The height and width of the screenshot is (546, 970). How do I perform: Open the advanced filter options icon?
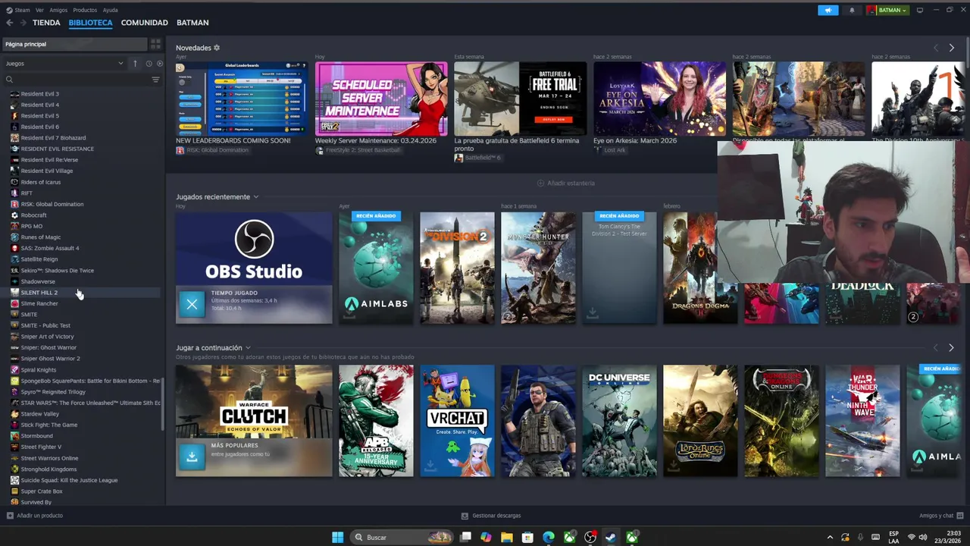pos(155,80)
